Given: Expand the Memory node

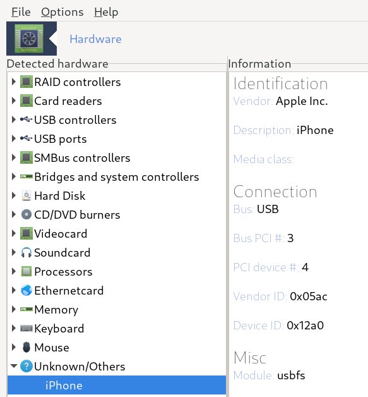Looking at the screenshot, I should coord(14,309).
